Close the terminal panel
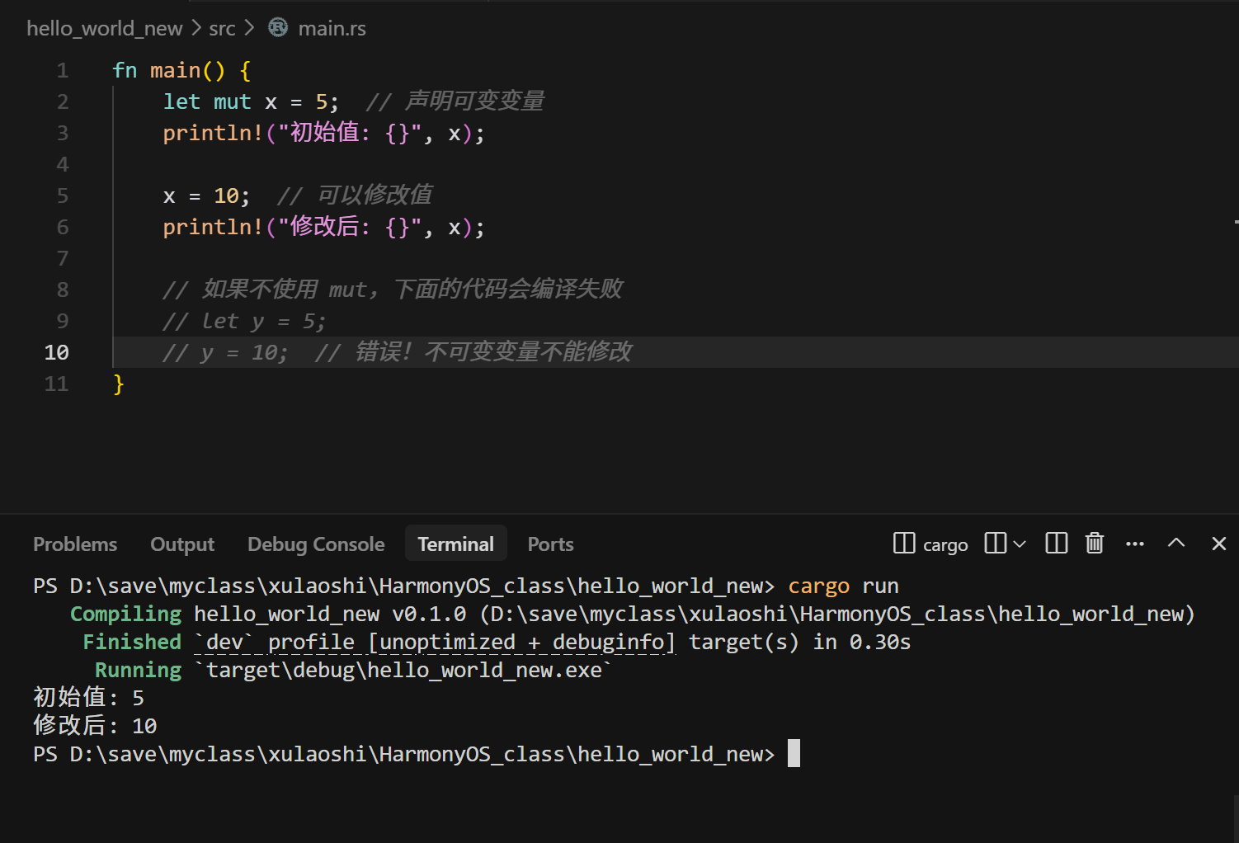This screenshot has height=843, width=1239. point(1219,544)
